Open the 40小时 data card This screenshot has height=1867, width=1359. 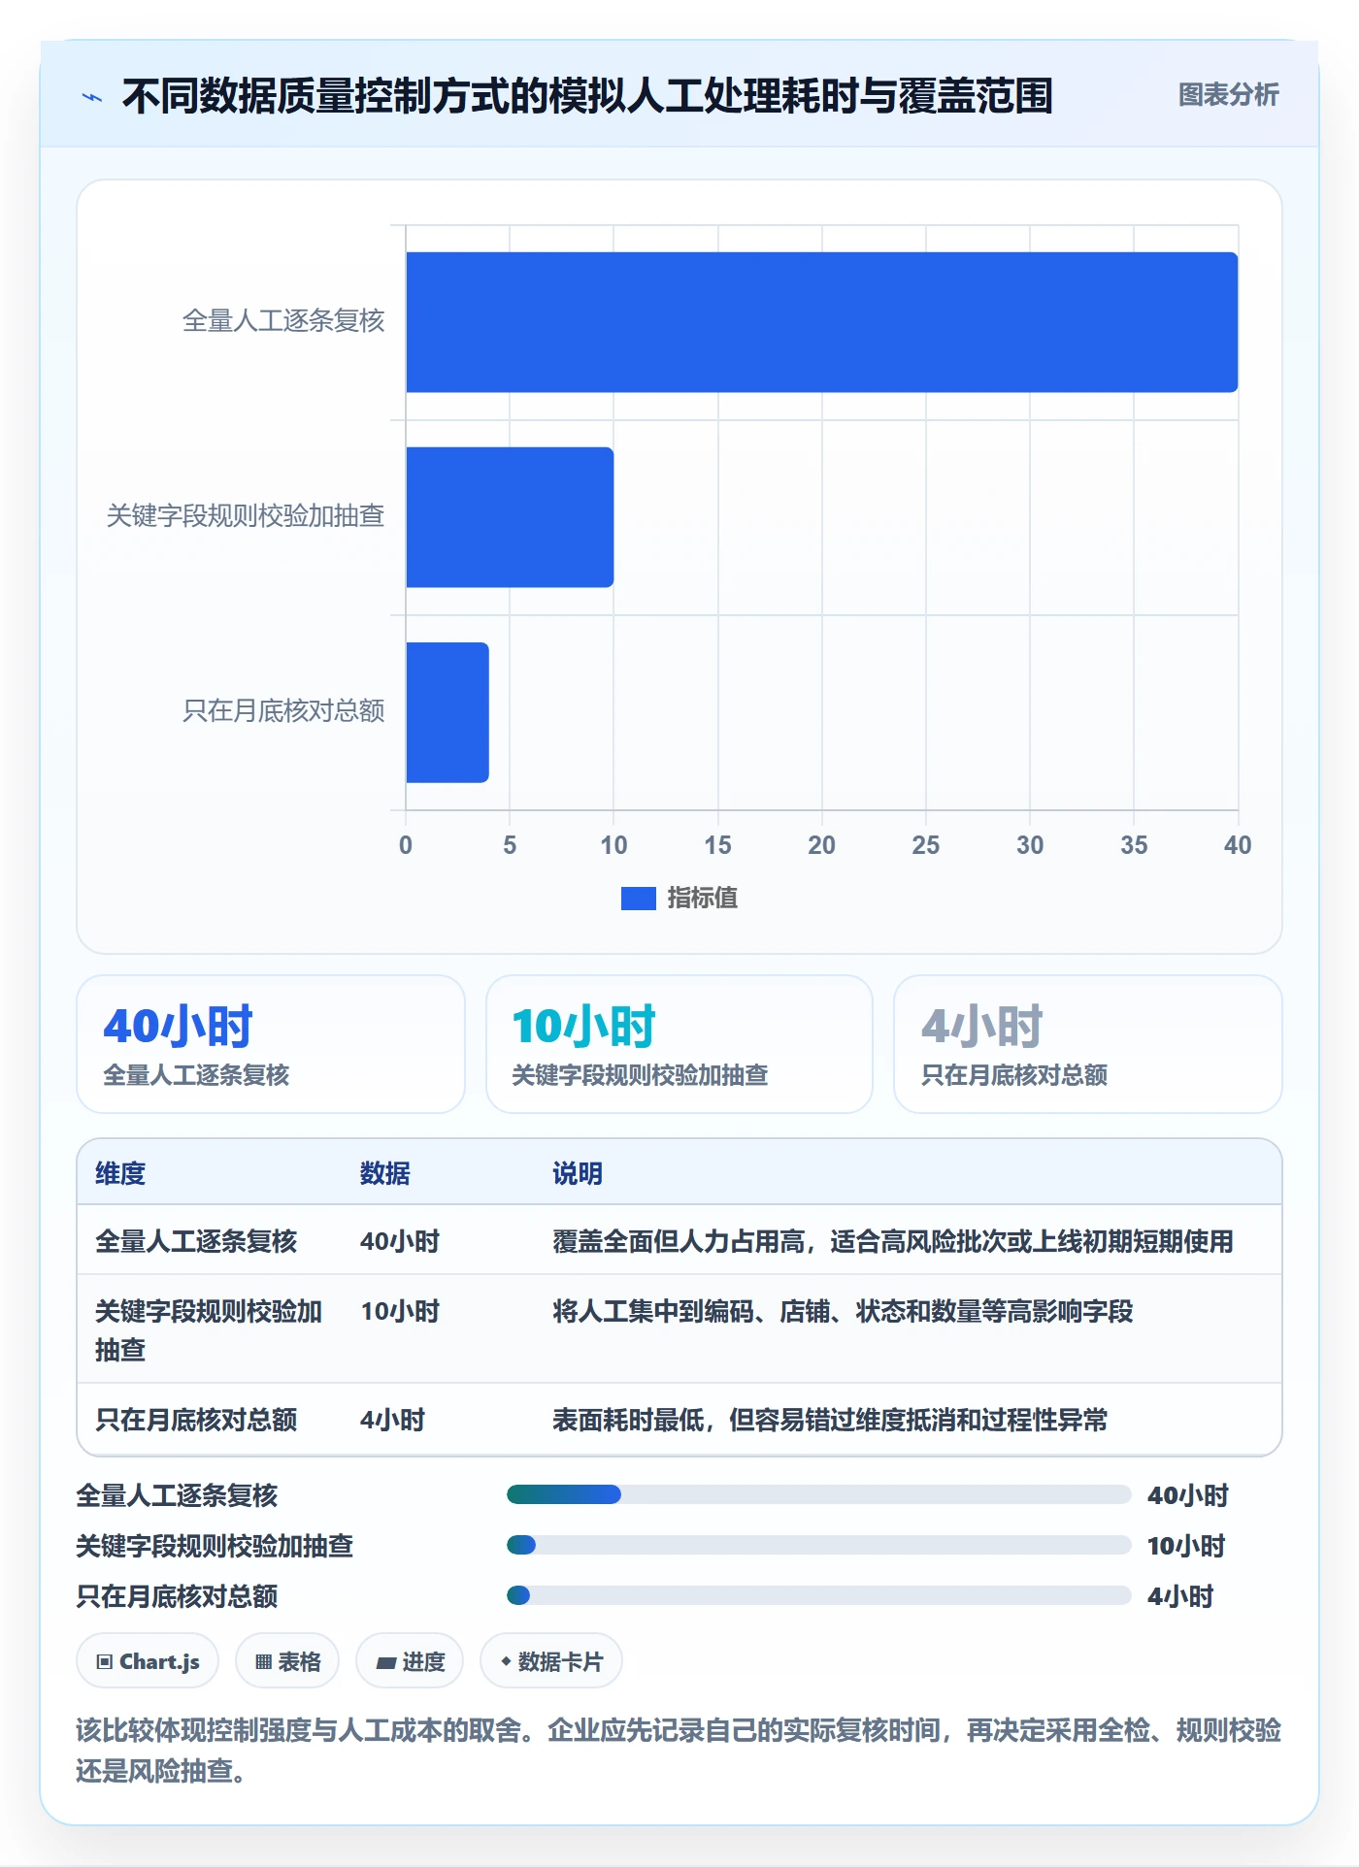pyautogui.click(x=271, y=1044)
